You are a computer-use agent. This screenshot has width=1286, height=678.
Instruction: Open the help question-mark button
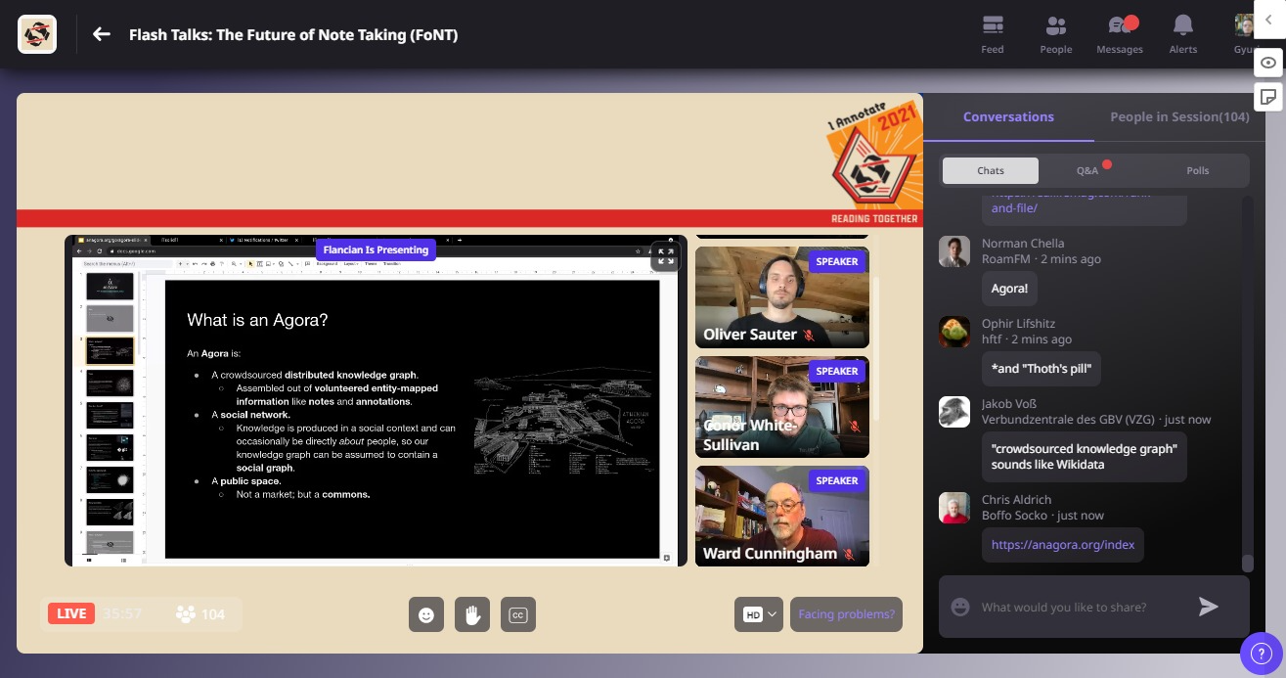point(1261,653)
